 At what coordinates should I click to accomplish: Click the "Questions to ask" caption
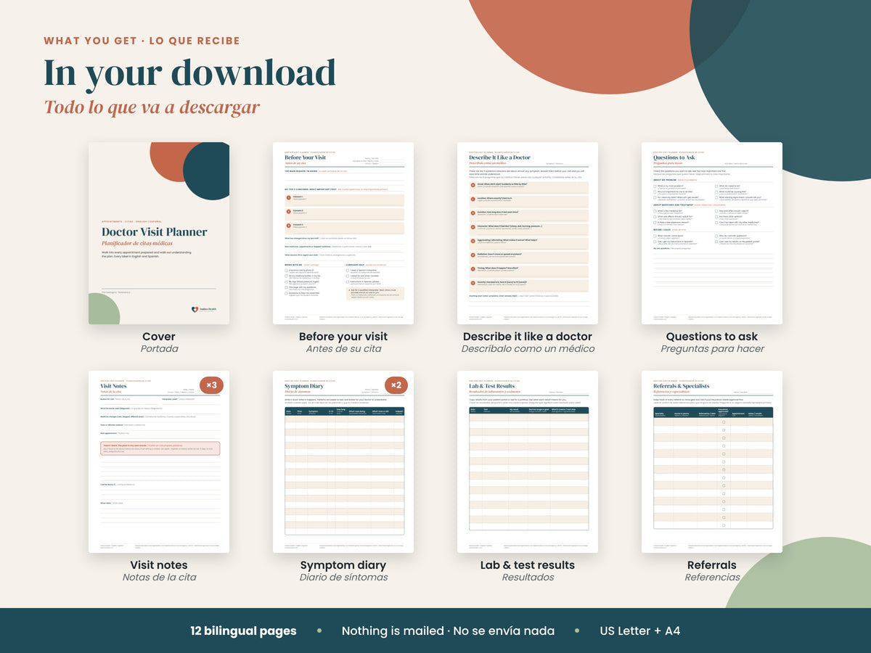(x=712, y=337)
